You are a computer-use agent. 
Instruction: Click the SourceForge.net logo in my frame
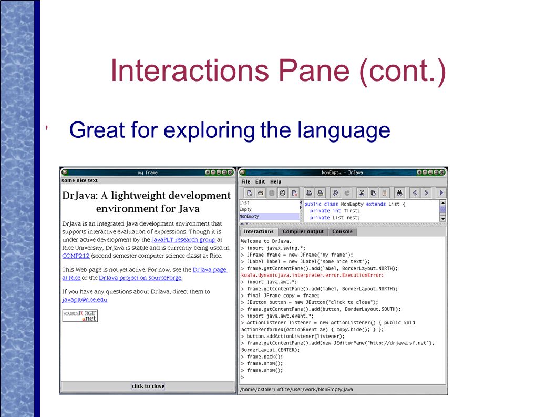[x=80, y=316]
